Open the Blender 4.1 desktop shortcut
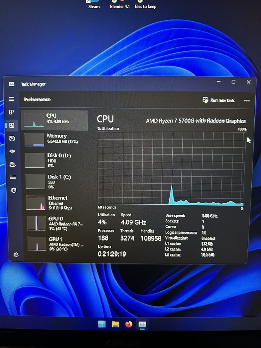 click(x=120, y=5)
